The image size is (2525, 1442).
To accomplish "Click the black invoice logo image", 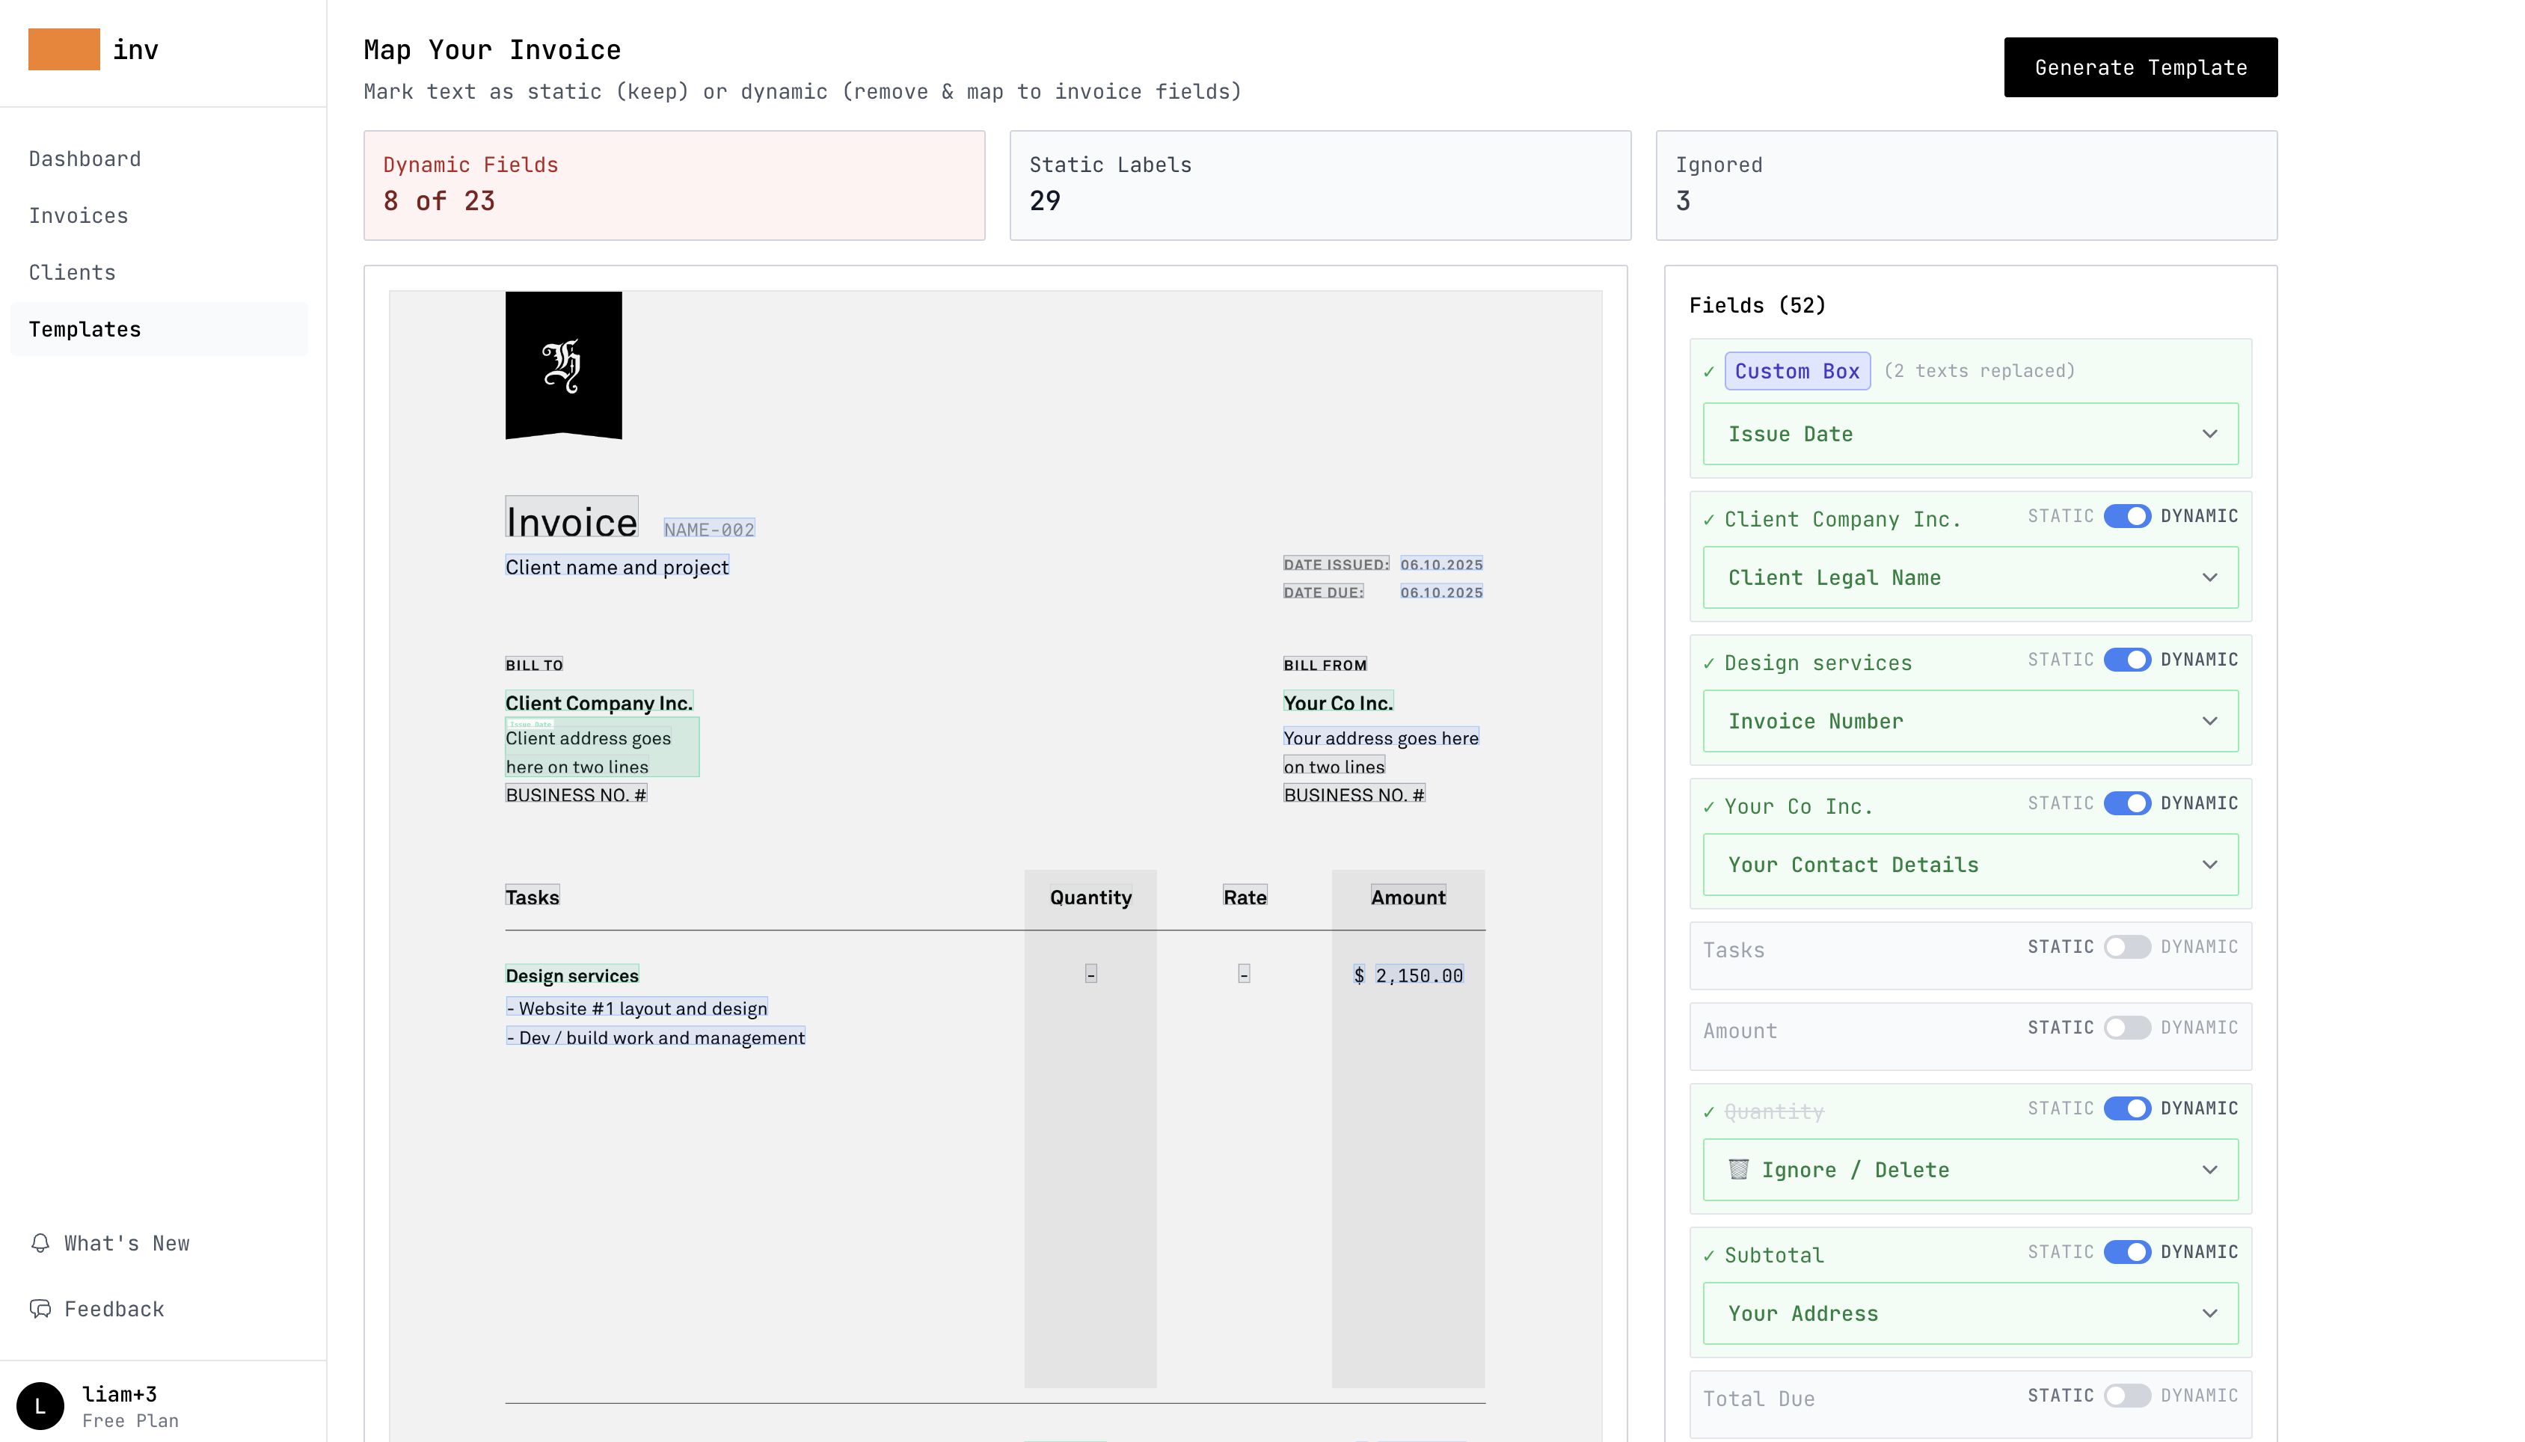I will 563,364.
